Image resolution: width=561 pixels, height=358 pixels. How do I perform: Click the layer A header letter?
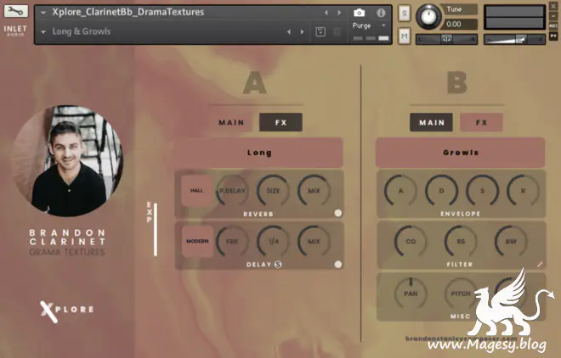[x=255, y=83]
